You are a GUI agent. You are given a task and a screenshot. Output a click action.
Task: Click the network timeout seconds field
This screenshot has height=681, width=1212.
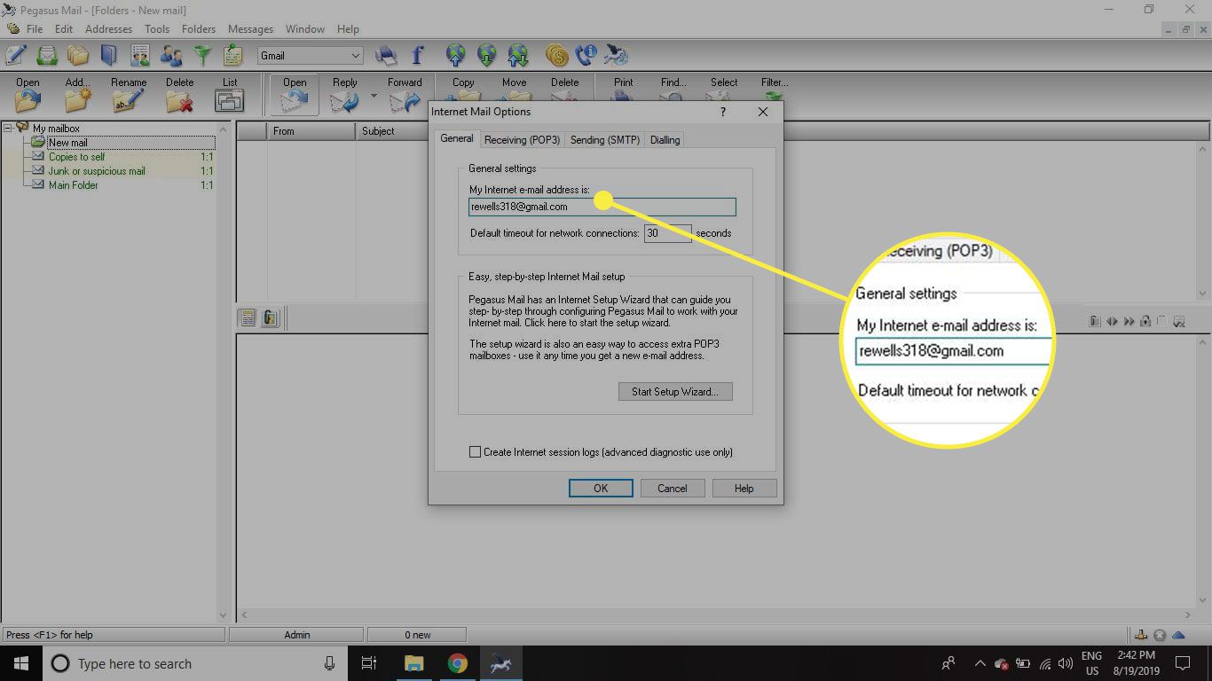click(x=668, y=233)
